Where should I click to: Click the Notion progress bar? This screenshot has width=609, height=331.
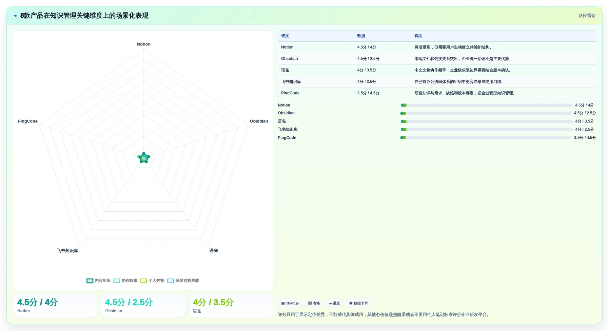(486, 105)
